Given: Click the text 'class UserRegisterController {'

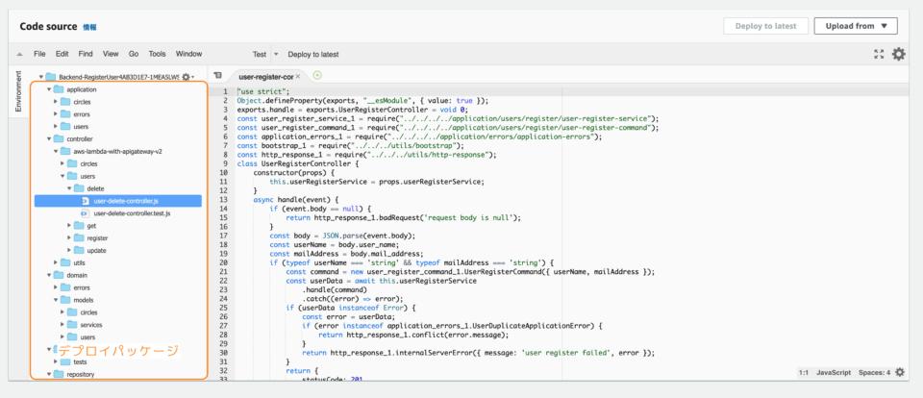Looking at the screenshot, I should (x=297, y=163).
